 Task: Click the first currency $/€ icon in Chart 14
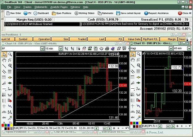pyautogui.click(x=66, y=49)
